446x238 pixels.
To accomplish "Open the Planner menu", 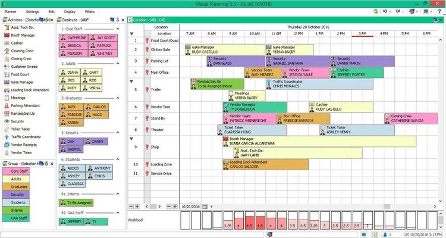I will click(10, 11).
